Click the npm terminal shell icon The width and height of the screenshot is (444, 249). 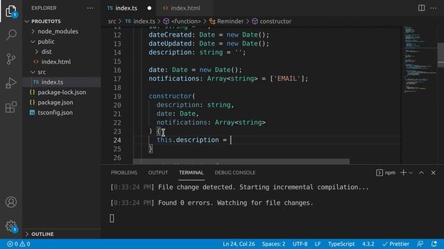point(379,172)
